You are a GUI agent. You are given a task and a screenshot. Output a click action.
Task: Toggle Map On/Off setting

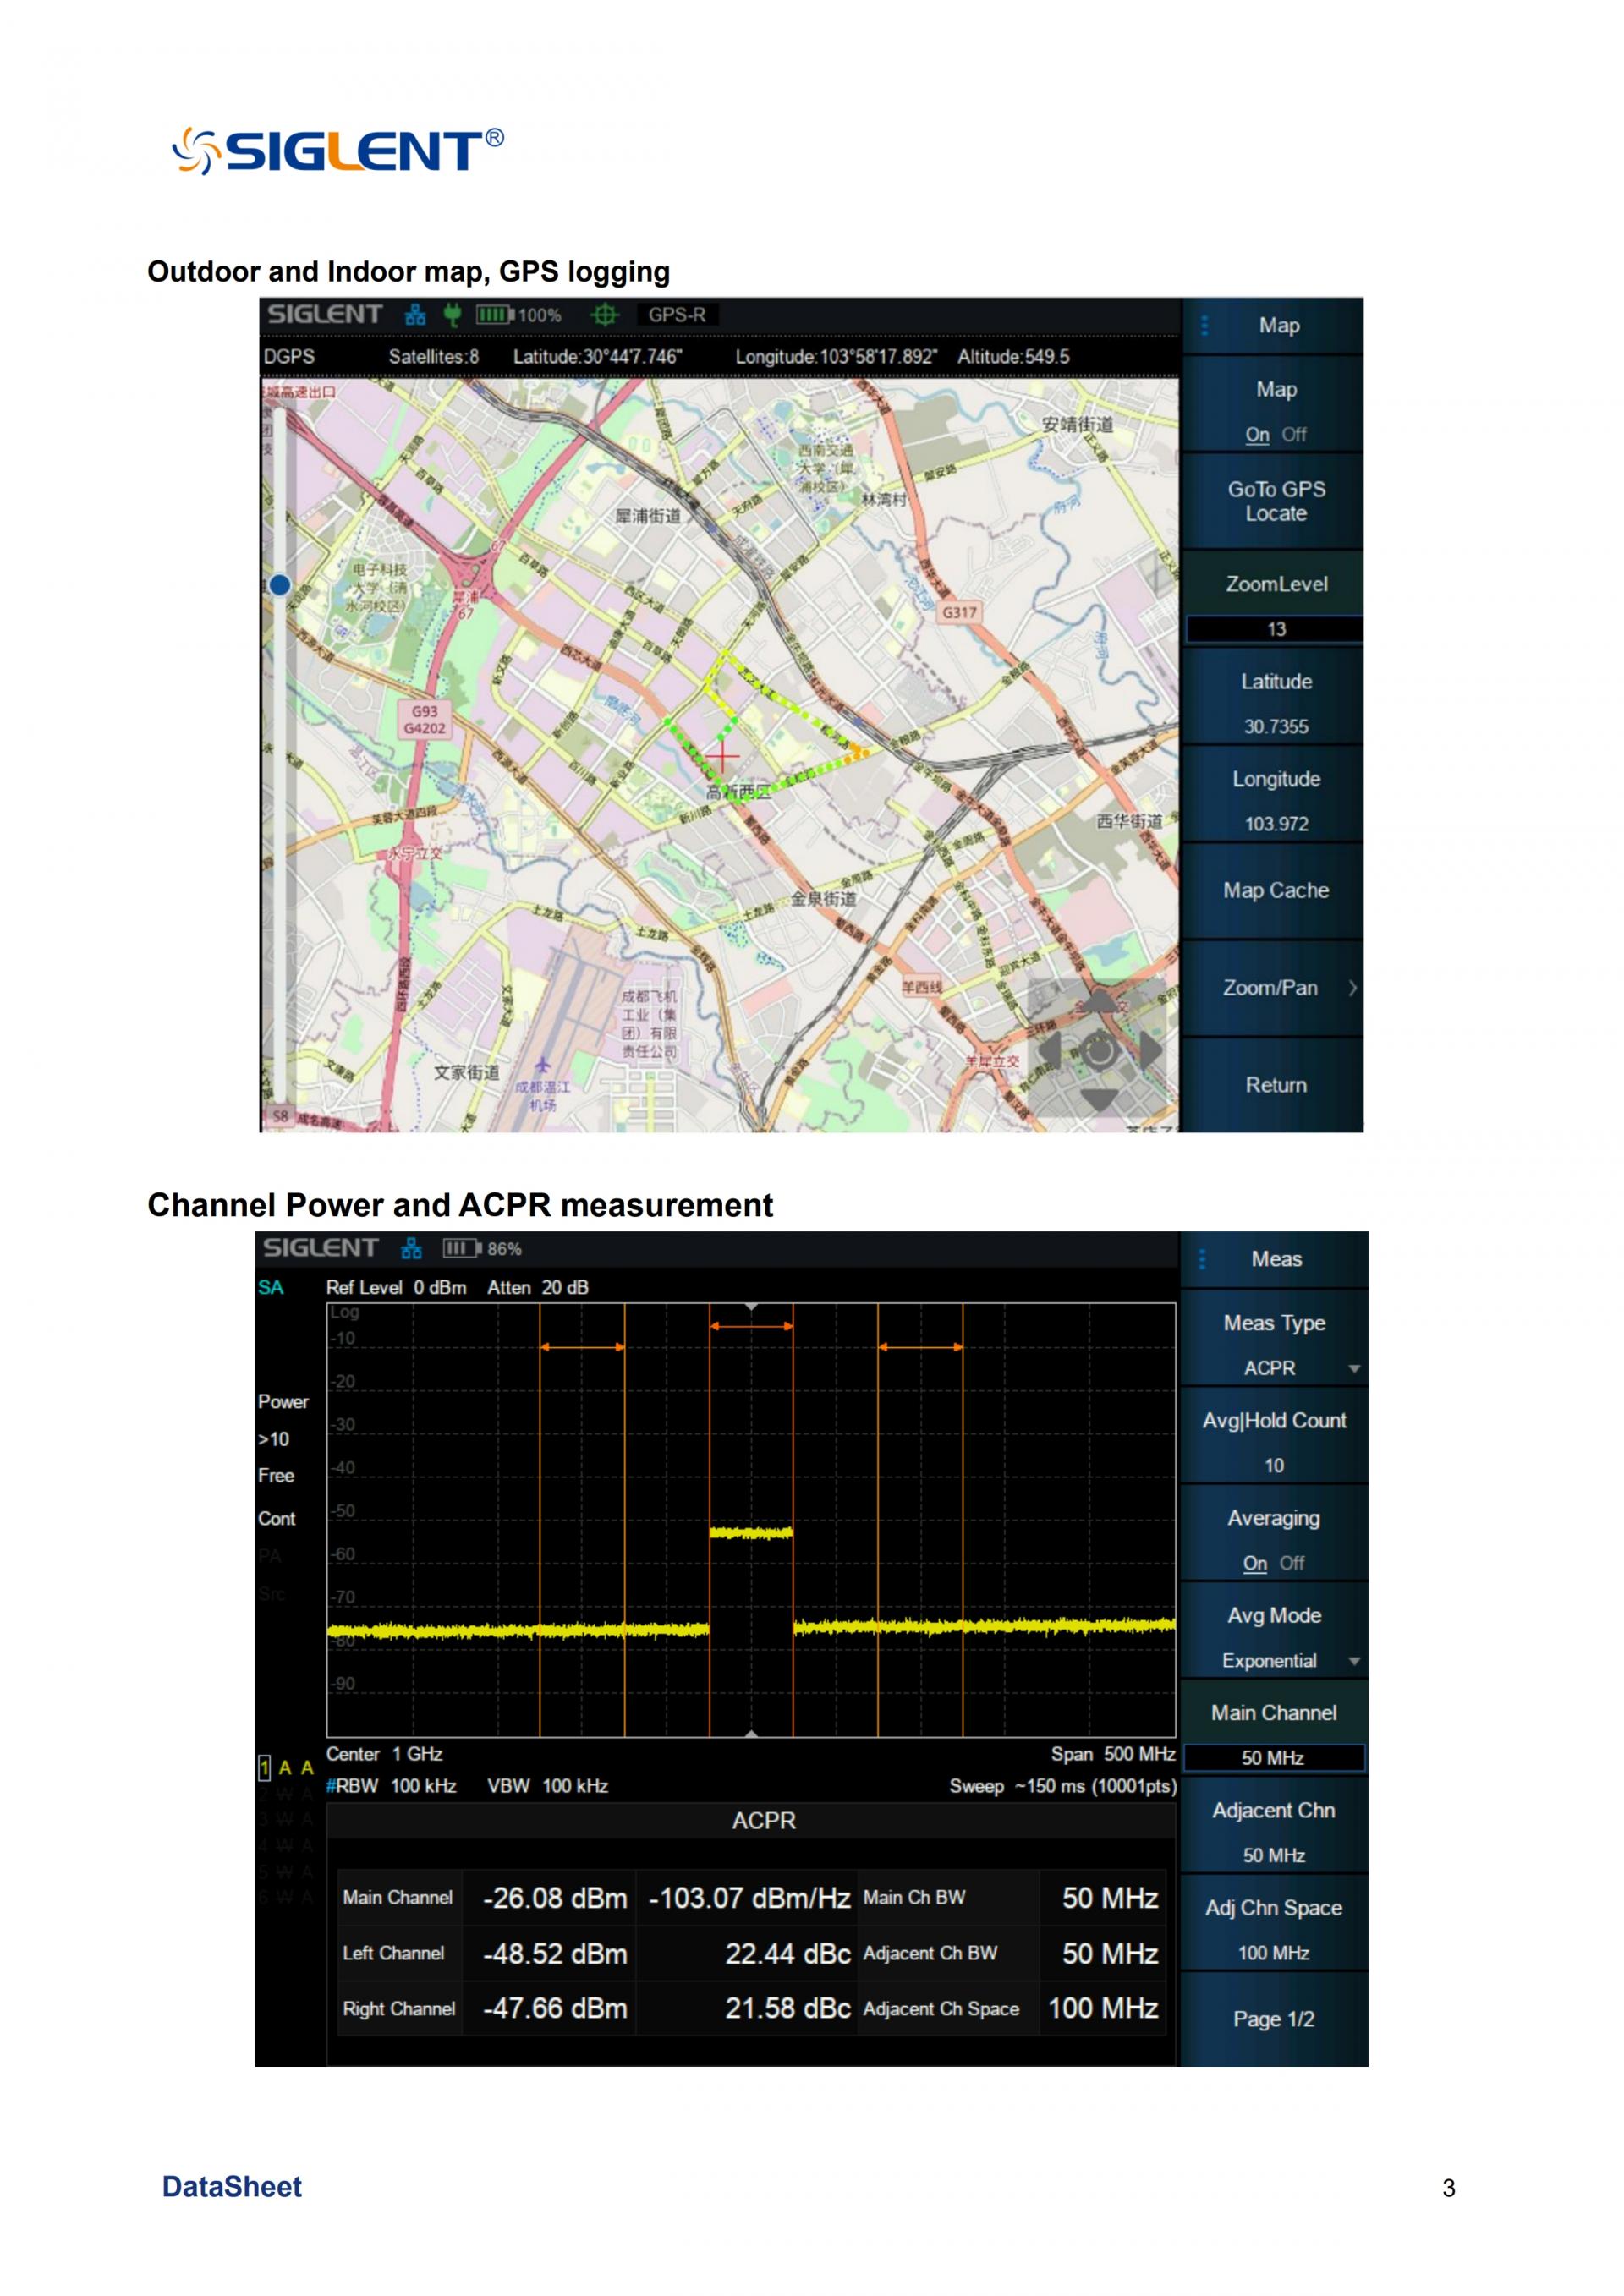pyautogui.click(x=1275, y=410)
